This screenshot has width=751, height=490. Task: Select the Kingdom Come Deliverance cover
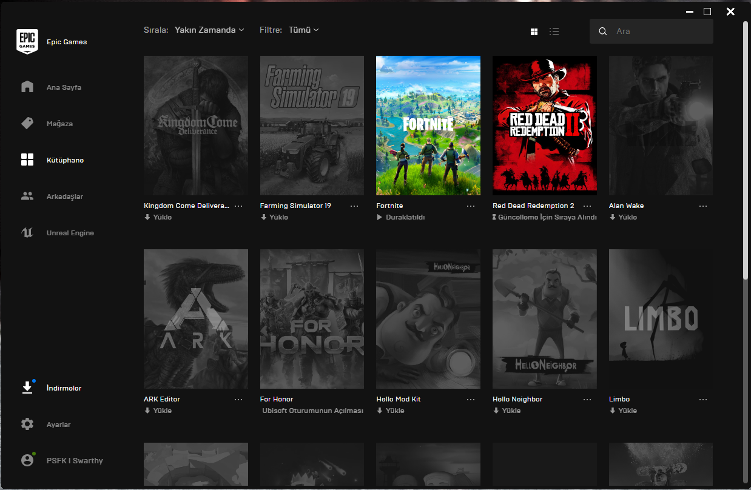[x=196, y=126]
